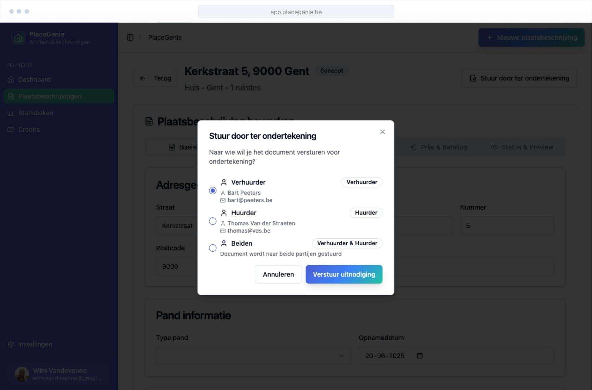Viewport: 592px width, 390px height.
Task: Open the Status & Preview tab
Action: click(522, 147)
